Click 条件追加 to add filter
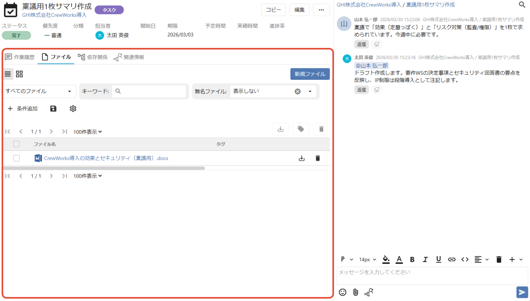Viewport: 530px width, 301px height. click(x=22, y=109)
